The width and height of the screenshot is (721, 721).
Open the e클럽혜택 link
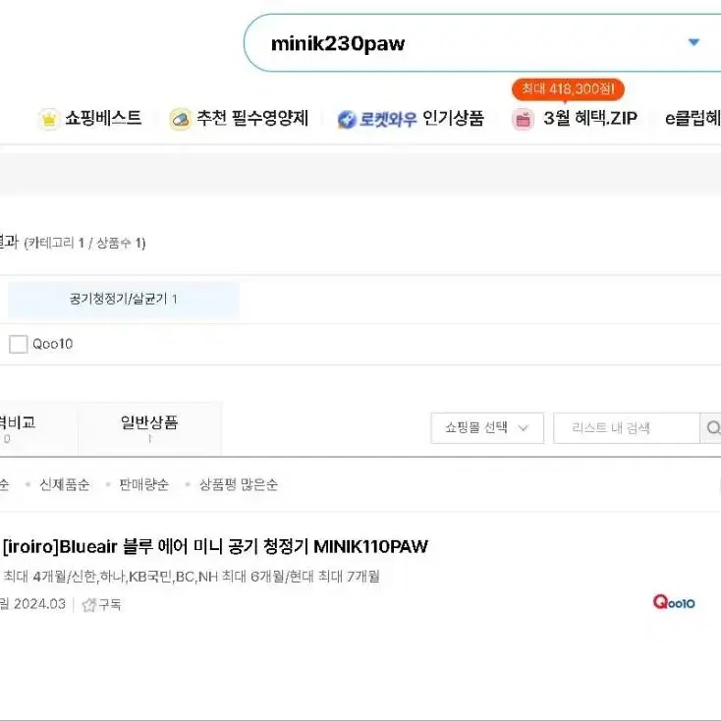[x=693, y=118]
